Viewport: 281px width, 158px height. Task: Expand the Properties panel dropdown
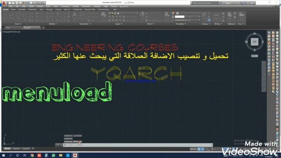tap(180, 24)
